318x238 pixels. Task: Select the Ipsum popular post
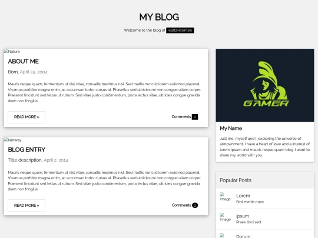(265, 219)
